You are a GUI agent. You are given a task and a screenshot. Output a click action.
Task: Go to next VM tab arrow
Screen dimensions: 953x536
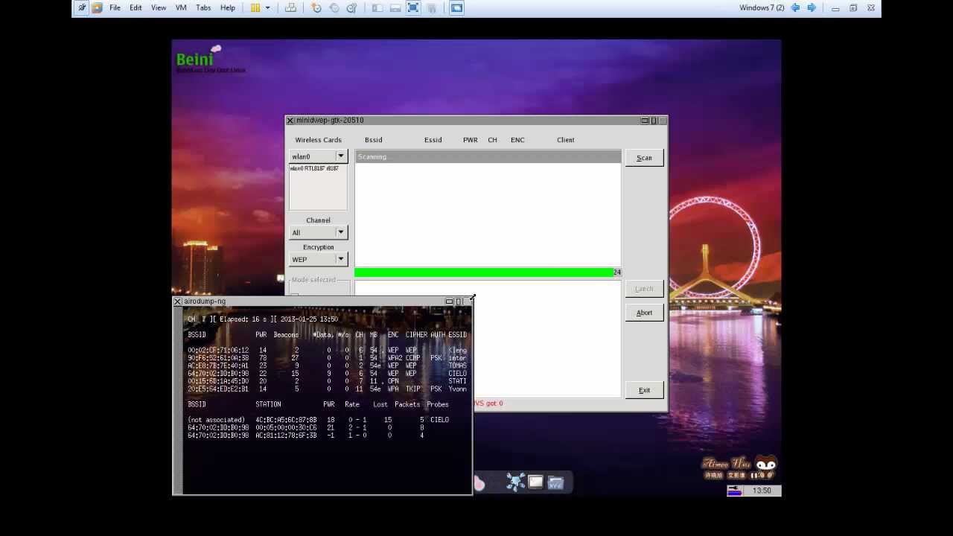[812, 7]
